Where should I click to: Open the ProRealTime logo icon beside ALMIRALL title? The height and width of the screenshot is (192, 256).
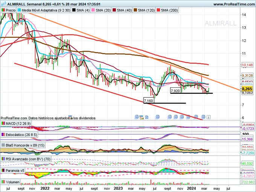click(x=3, y=4)
